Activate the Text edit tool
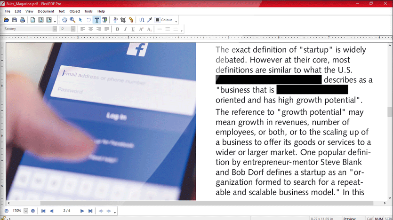This screenshot has height=220, width=393. [x=97, y=20]
